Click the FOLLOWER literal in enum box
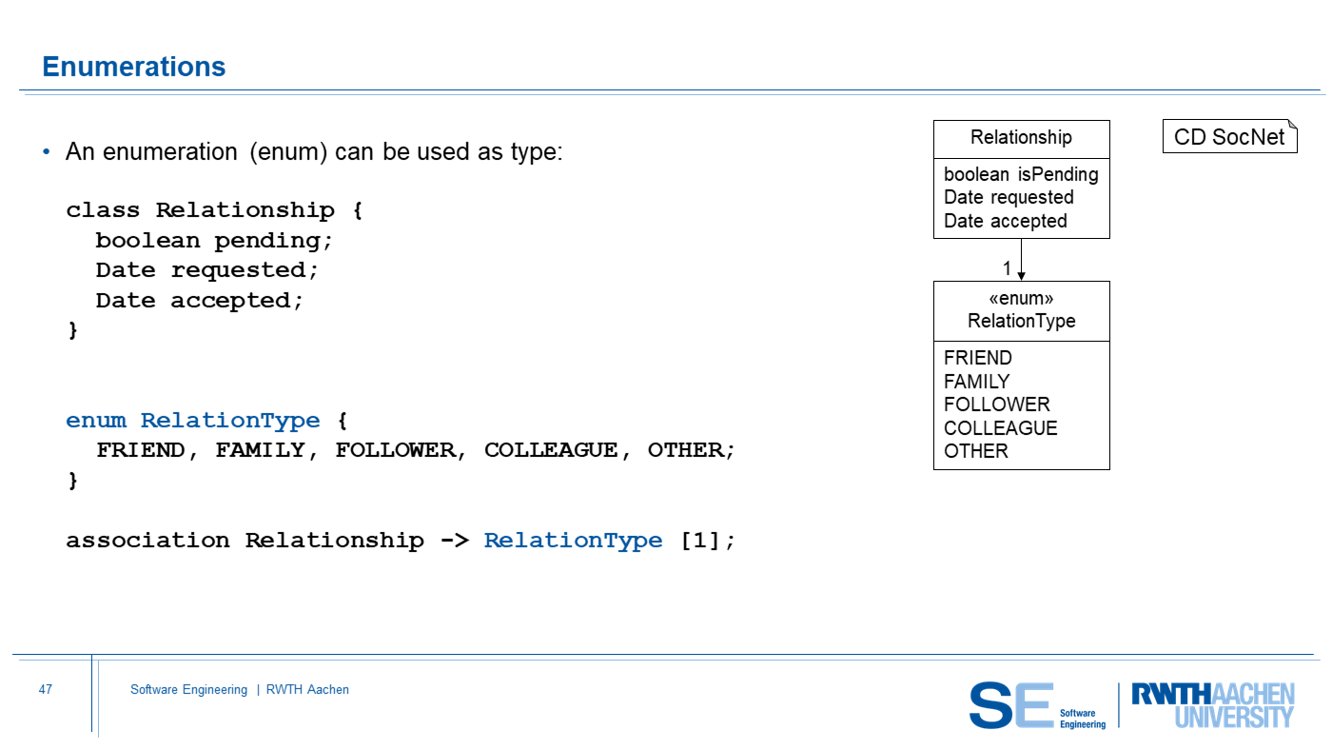Image resolution: width=1332 pixels, height=750 pixels. click(996, 405)
